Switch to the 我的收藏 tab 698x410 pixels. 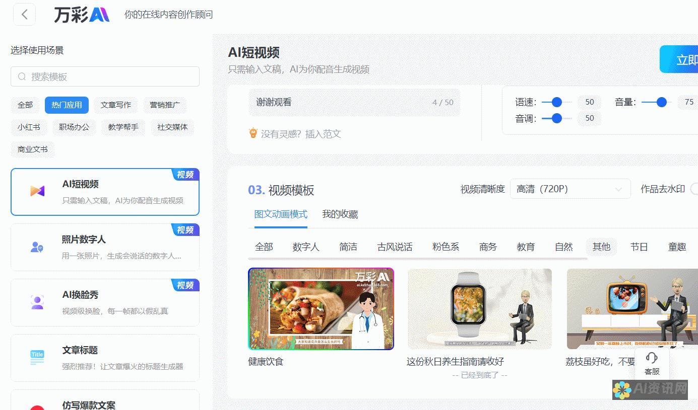point(340,214)
